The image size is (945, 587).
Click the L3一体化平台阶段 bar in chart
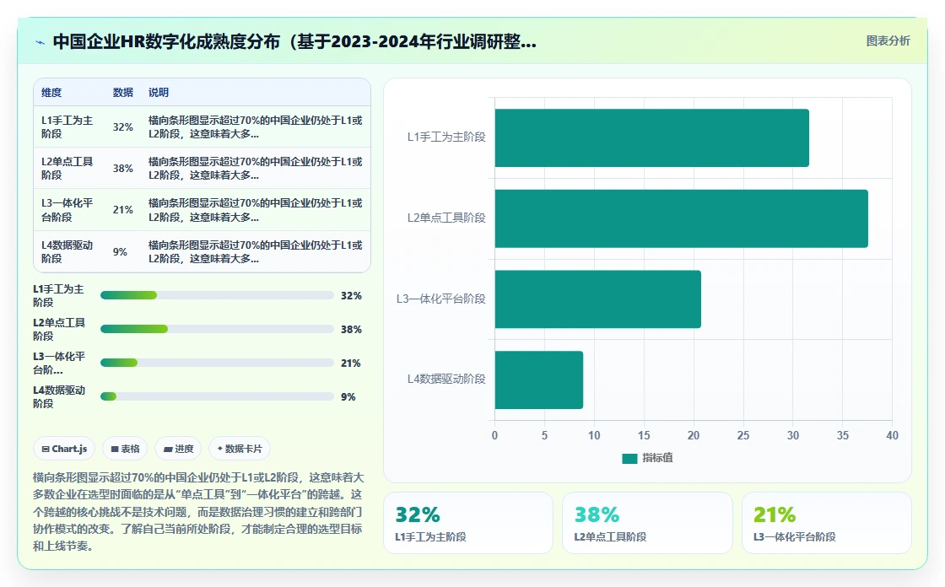point(598,299)
